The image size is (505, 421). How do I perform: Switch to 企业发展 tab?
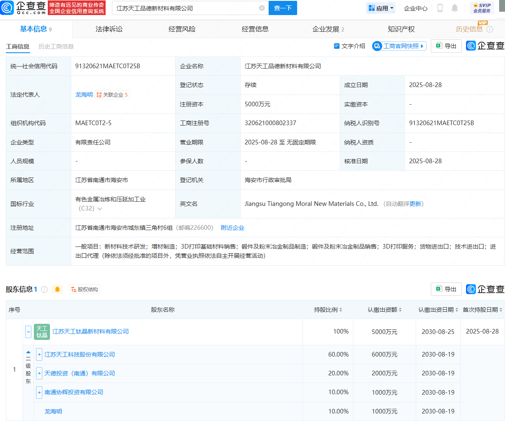point(328,29)
